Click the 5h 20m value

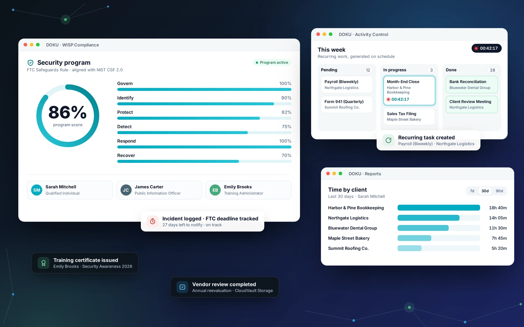tap(499, 248)
